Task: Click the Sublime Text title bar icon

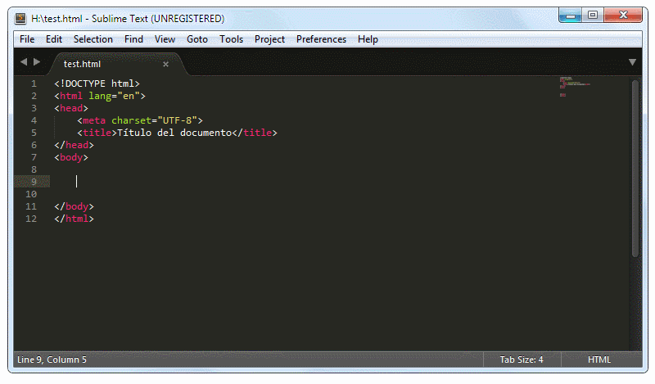Action: click(x=20, y=18)
